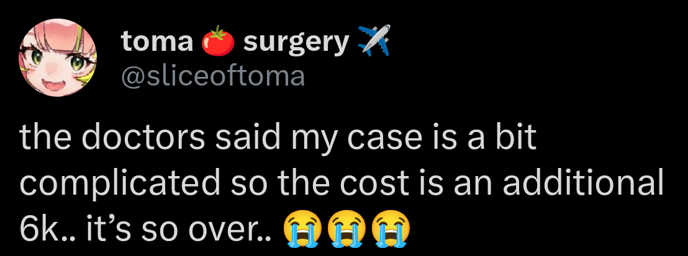Click the word "surgery" in display name

296,43
